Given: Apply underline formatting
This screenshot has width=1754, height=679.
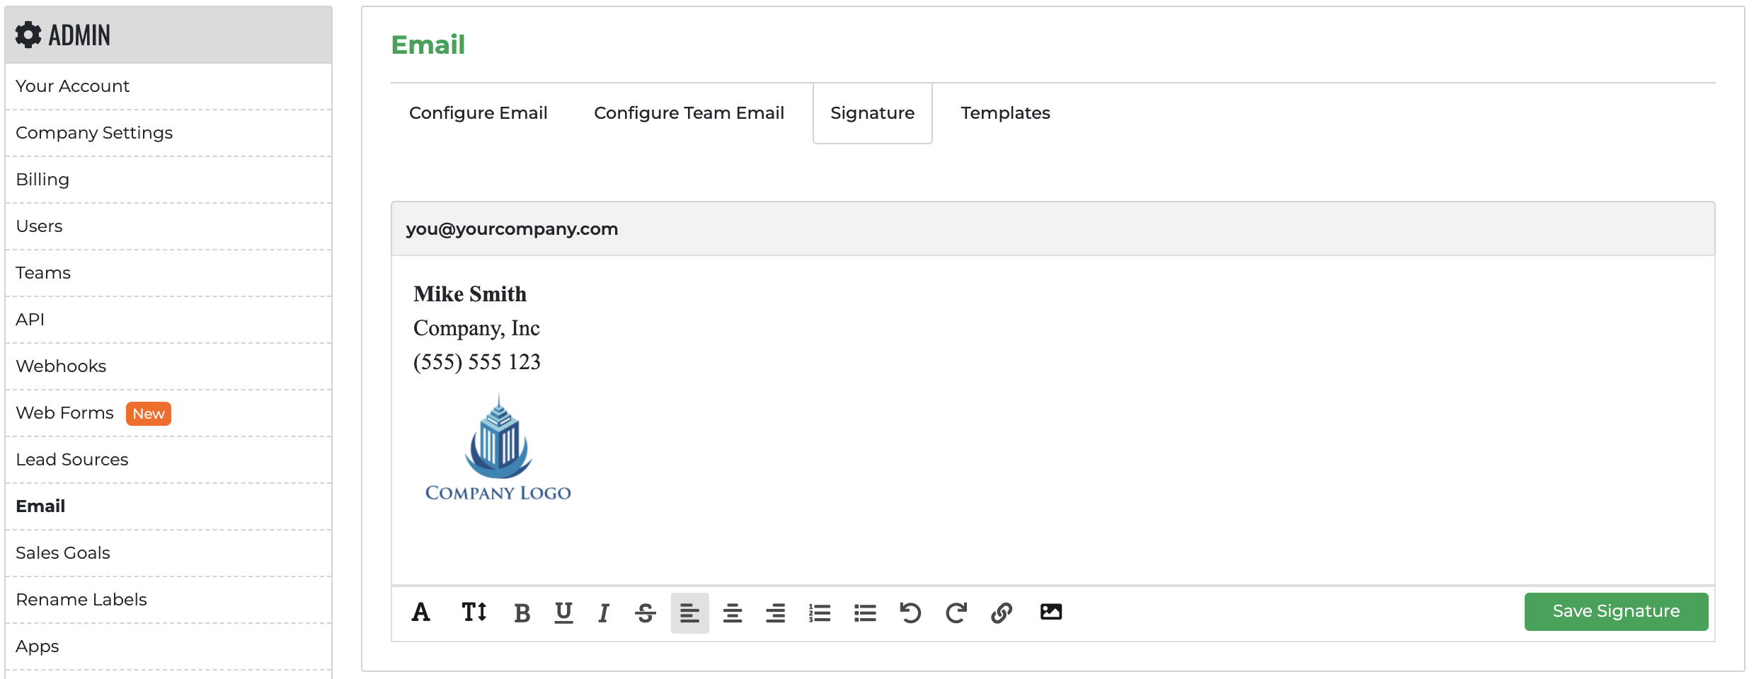Looking at the screenshot, I should [563, 613].
